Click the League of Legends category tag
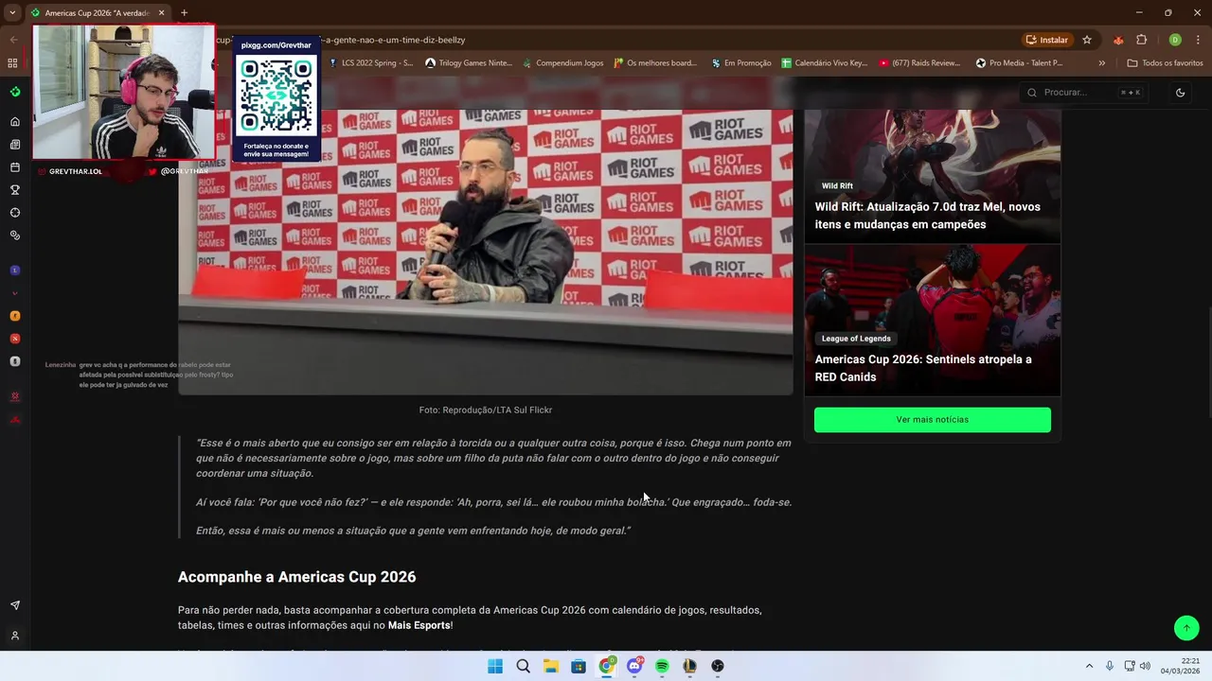1212x681 pixels. tap(856, 339)
